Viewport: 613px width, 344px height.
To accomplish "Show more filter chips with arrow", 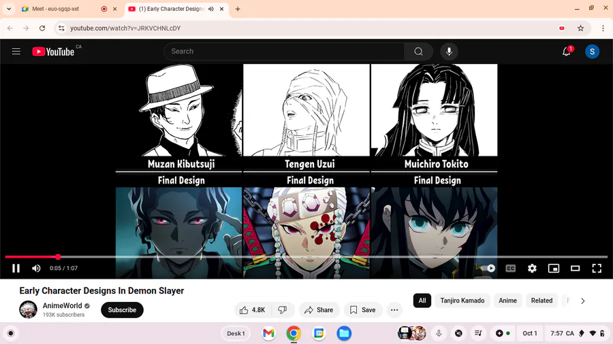I will coord(582,300).
